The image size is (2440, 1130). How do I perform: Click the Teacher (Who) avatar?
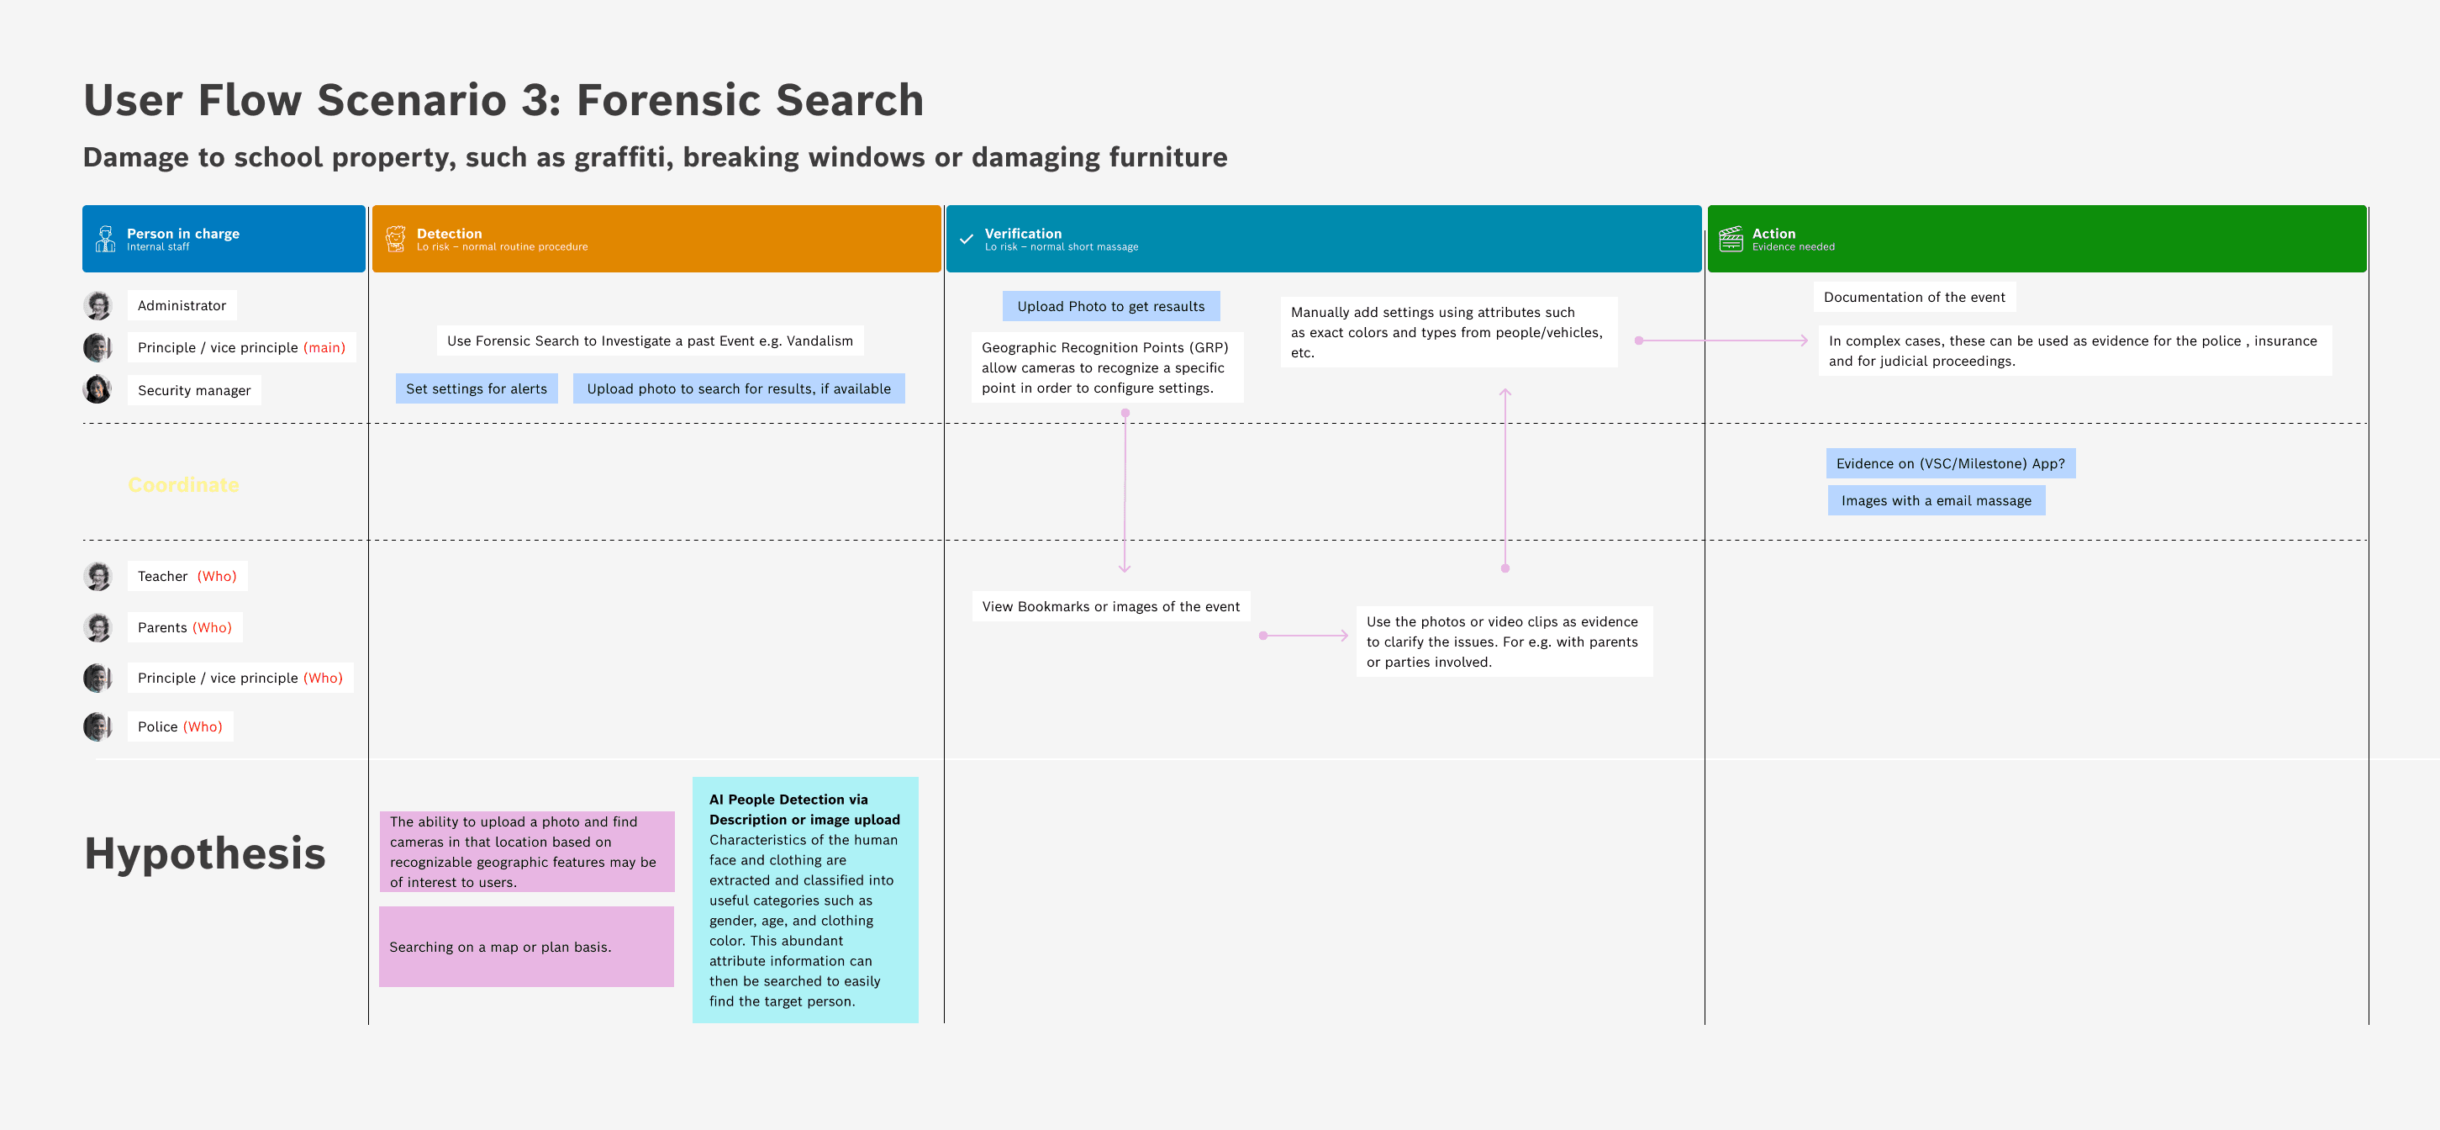point(97,576)
